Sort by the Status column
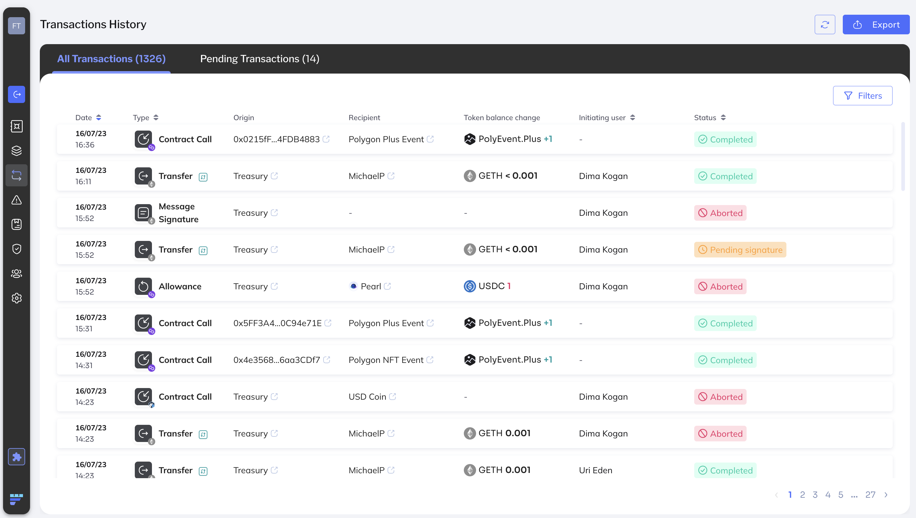Image resolution: width=916 pixels, height=518 pixels. (x=723, y=118)
